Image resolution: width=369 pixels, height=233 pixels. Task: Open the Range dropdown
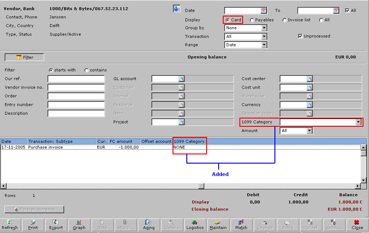pos(264,45)
